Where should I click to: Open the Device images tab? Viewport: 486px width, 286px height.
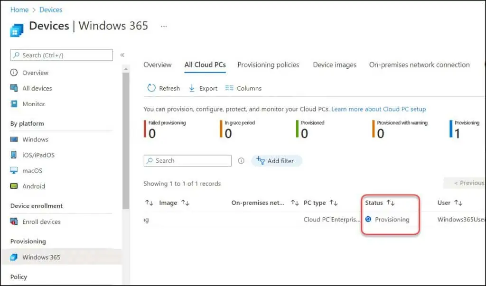tap(335, 65)
